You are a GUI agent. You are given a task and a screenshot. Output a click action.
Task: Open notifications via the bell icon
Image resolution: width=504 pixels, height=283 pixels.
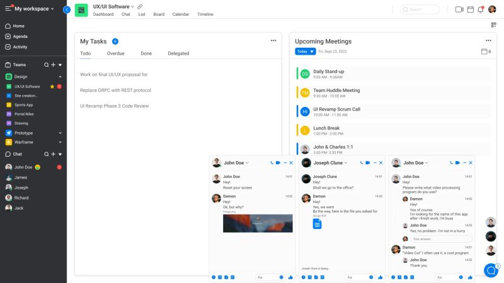point(481,9)
